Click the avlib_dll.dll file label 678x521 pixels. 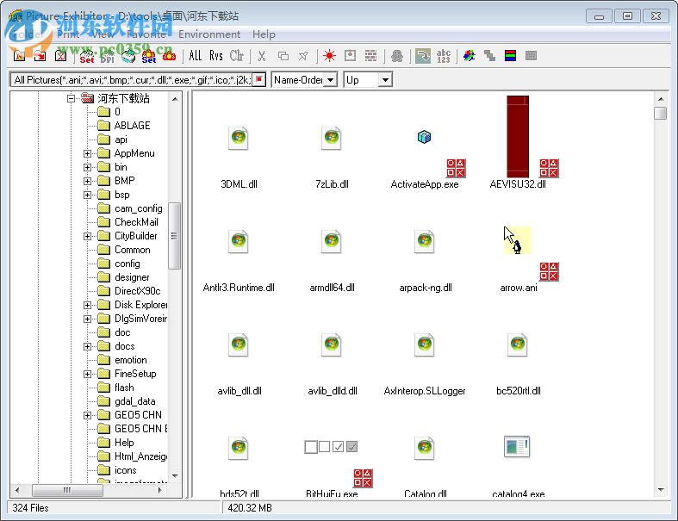tap(239, 391)
